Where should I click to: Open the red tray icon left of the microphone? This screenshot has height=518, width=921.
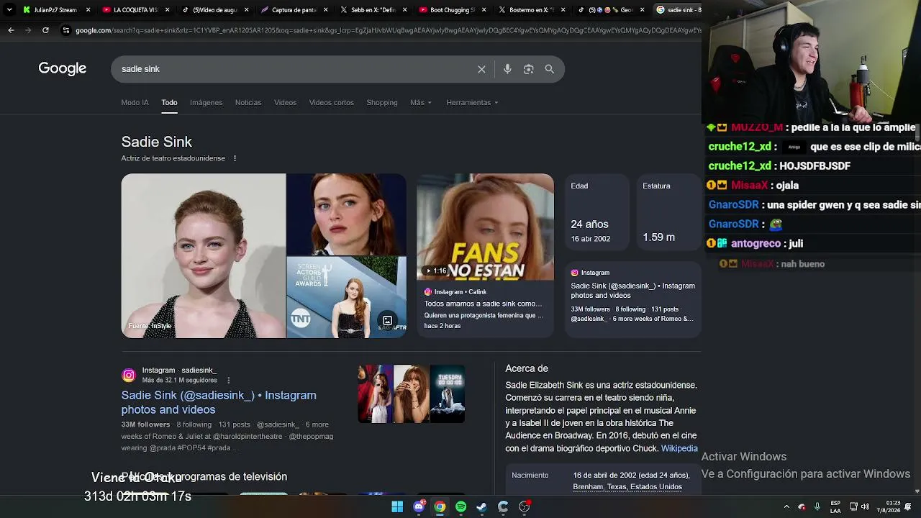click(x=802, y=506)
